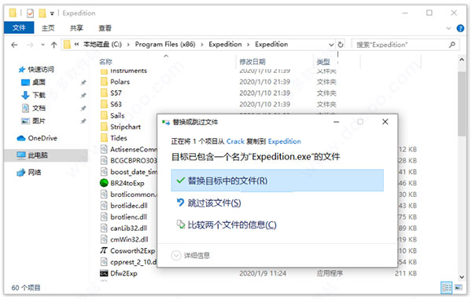Select the Tides folder
Viewport: 472px width, 299px height.
[x=119, y=138]
